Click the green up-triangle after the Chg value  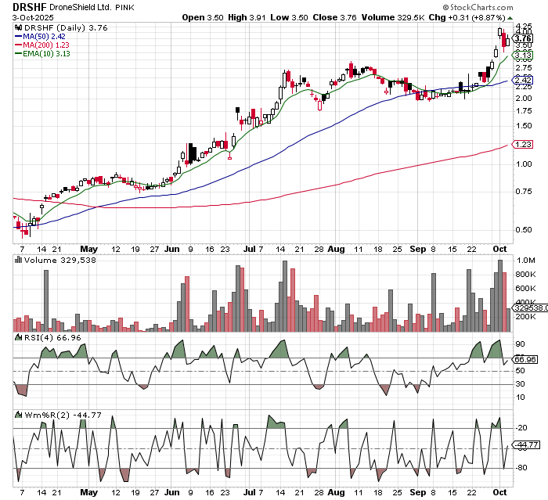pyautogui.click(x=510, y=18)
